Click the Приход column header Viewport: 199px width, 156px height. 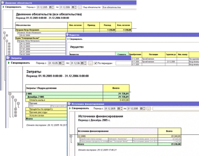tap(91, 25)
